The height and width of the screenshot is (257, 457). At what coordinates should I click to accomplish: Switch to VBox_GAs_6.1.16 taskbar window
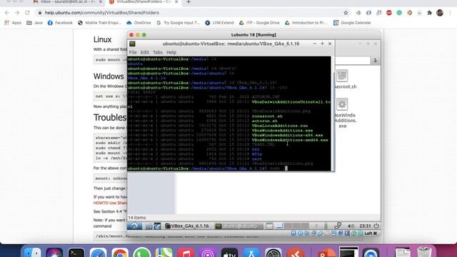click(187, 226)
